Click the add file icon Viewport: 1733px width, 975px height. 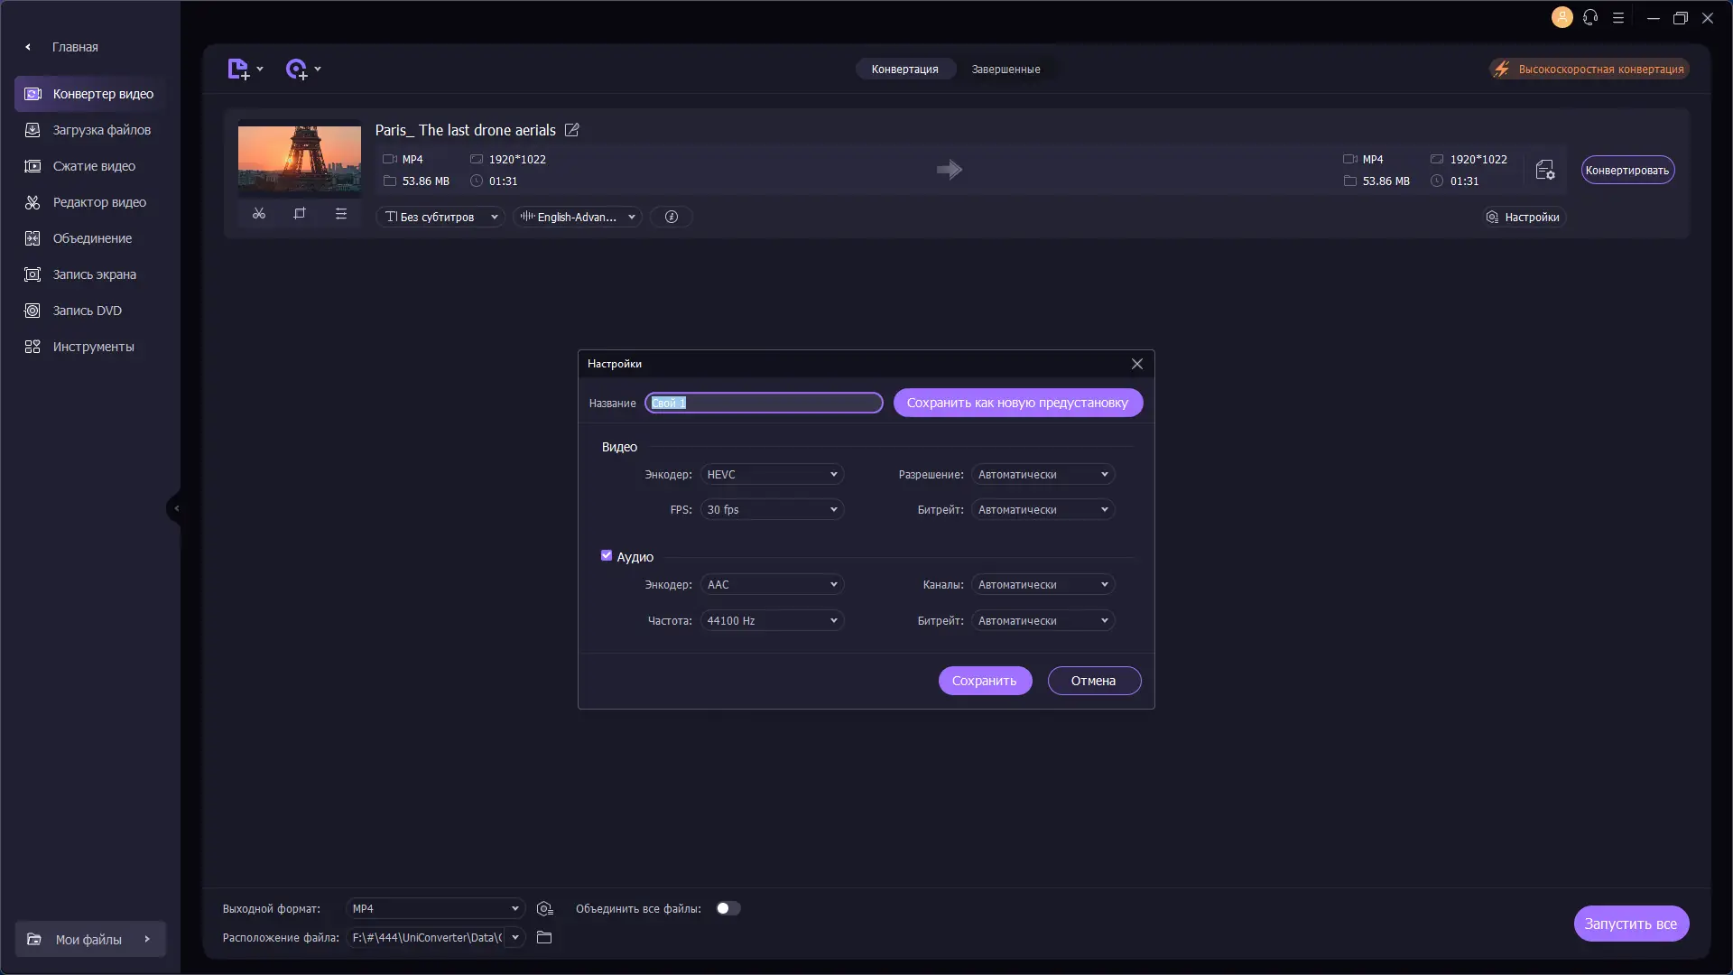238,70
